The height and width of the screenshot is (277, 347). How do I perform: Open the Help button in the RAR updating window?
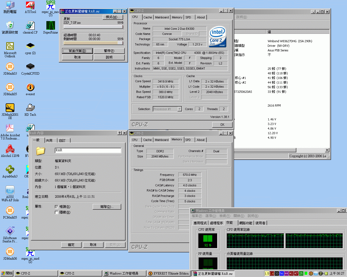coord(109,57)
